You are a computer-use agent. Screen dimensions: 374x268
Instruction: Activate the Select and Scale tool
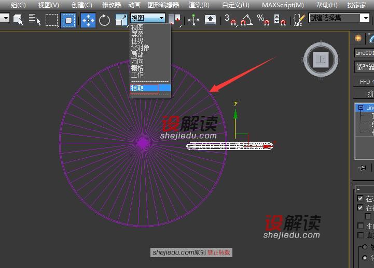pos(121,20)
